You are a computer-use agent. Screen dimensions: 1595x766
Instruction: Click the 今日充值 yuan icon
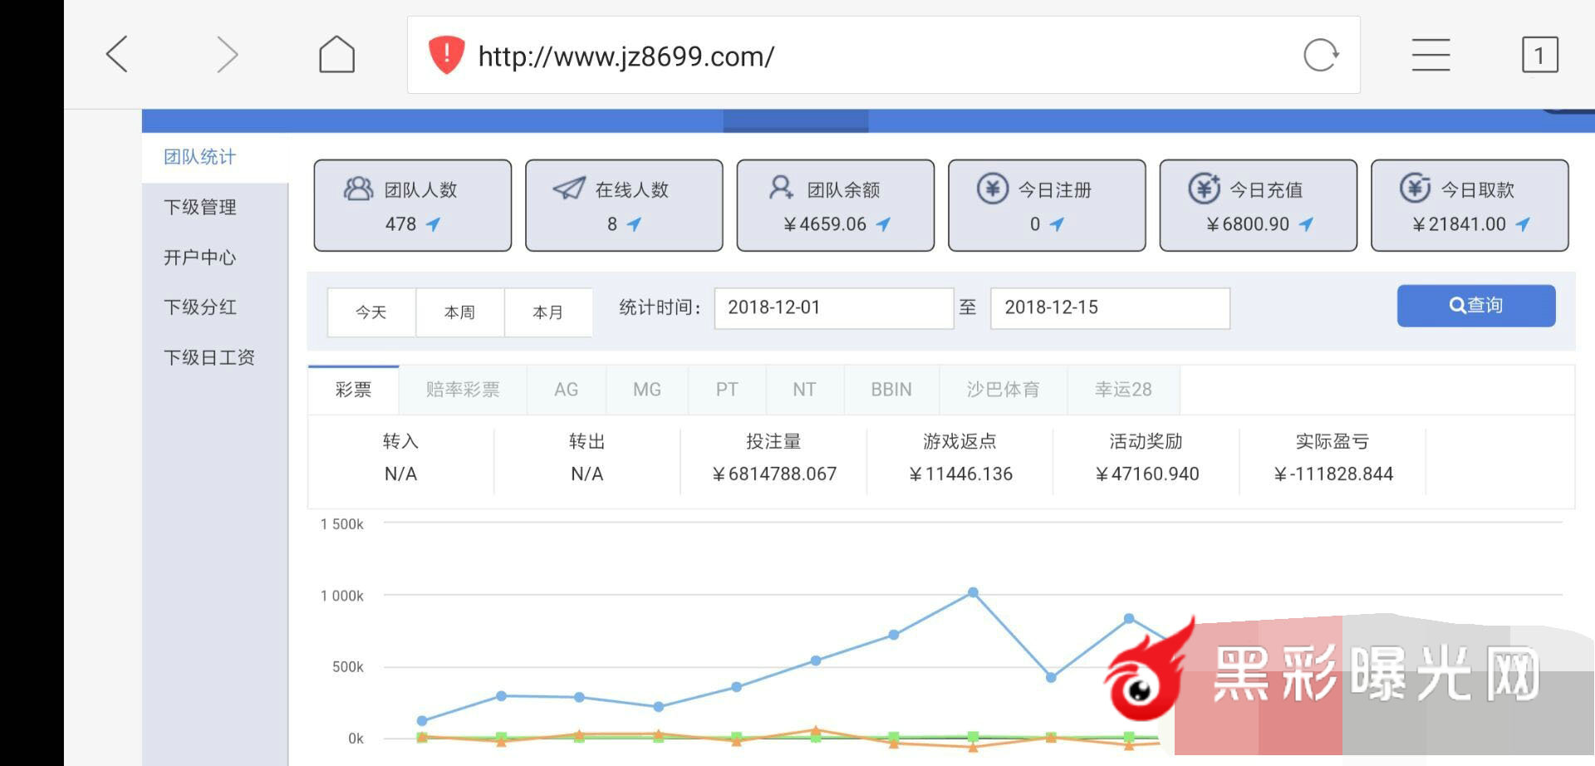point(1203,189)
